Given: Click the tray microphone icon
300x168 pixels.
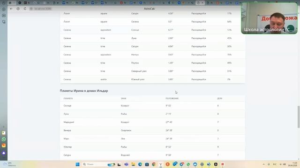Looking at the screenshot, I should coord(269,164).
